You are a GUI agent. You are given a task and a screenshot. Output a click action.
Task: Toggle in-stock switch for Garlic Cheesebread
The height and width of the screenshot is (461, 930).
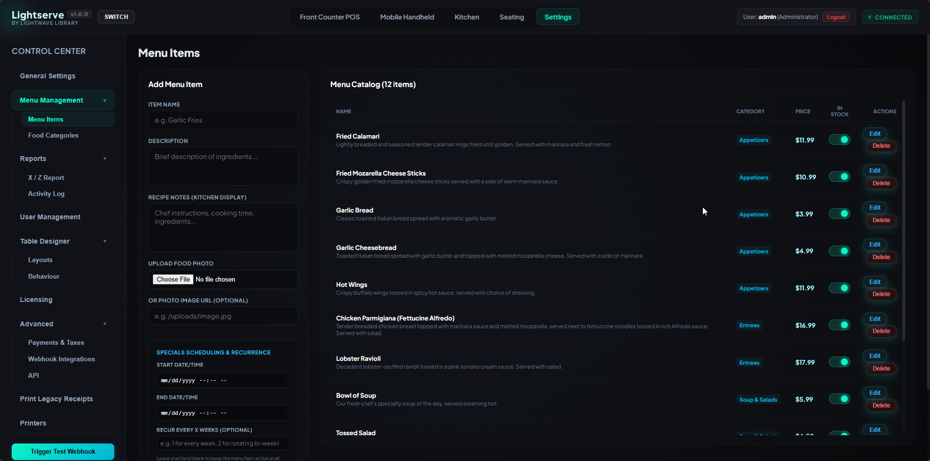[839, 251]
